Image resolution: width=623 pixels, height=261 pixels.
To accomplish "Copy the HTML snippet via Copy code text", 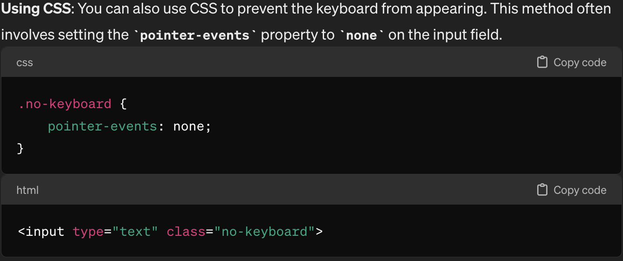I will click(x=580, y=190).
